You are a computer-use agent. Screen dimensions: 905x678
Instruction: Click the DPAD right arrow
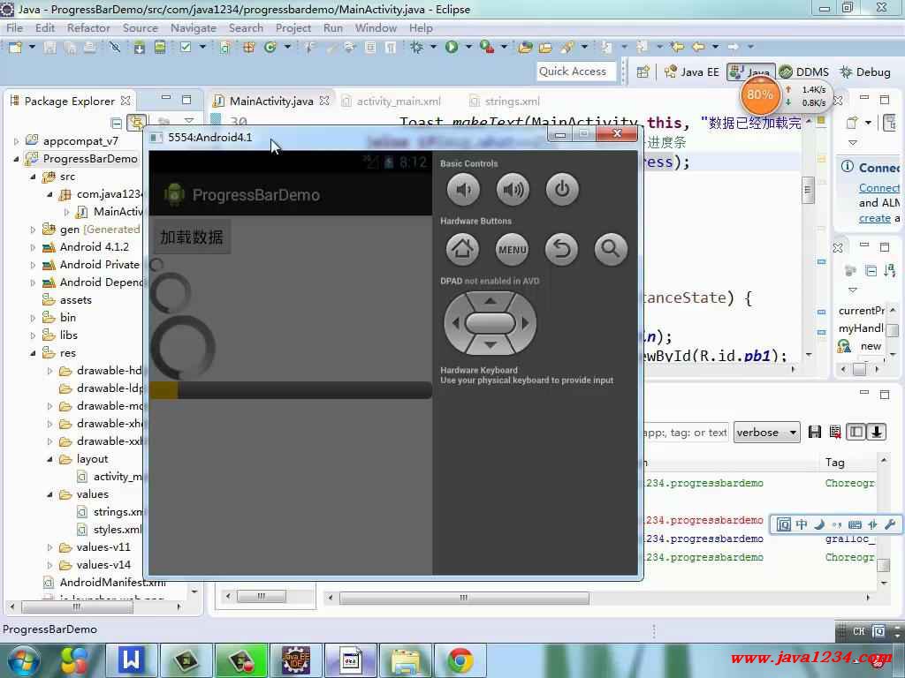tap(525, 323)
